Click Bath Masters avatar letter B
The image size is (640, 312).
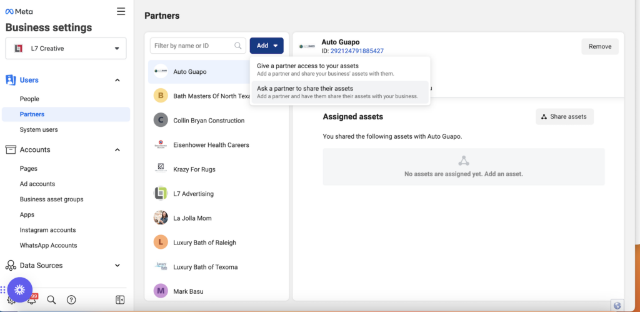click(x=161, y=96)
